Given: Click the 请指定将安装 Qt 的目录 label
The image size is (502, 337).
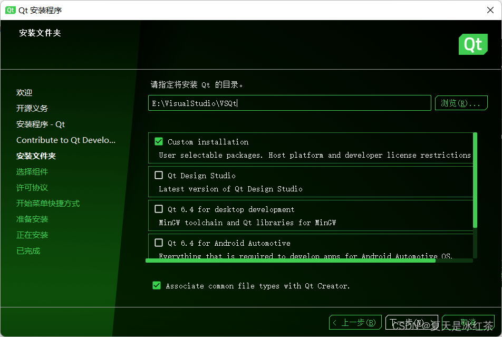Looking at the screenshot, I should pos(197,84).
